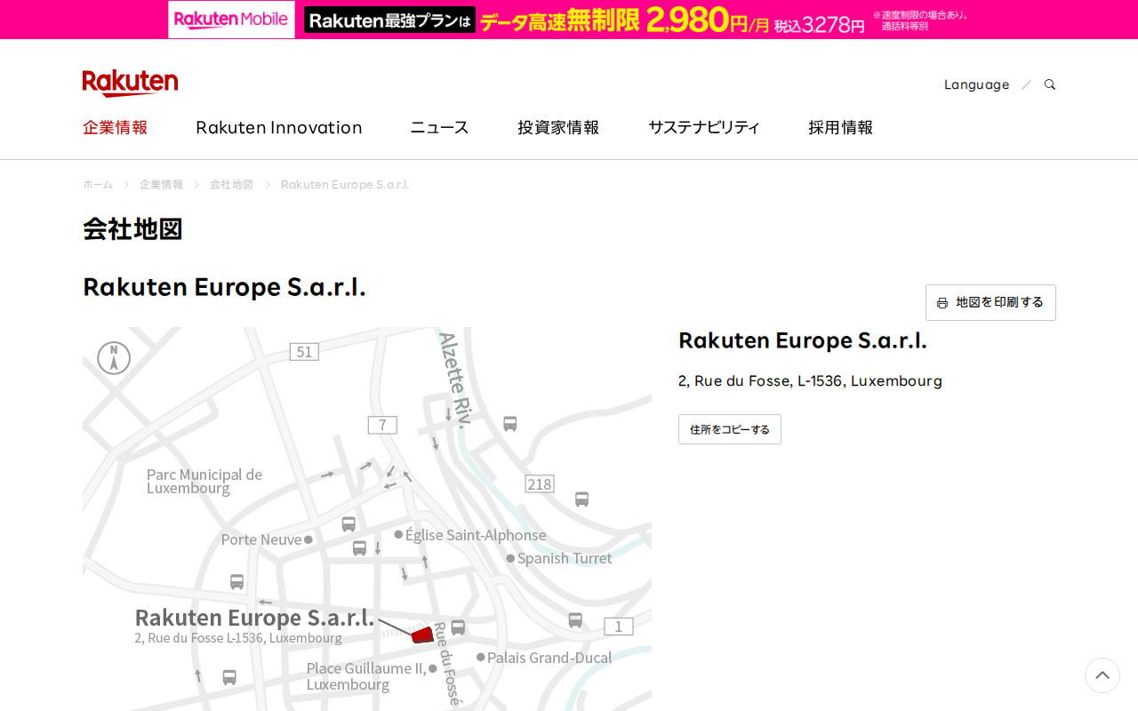Image resolution: width=1138 pixels, height=711 pixels.
Task: Click the 会社地図 page heading
Action: [x=132, y=228]
